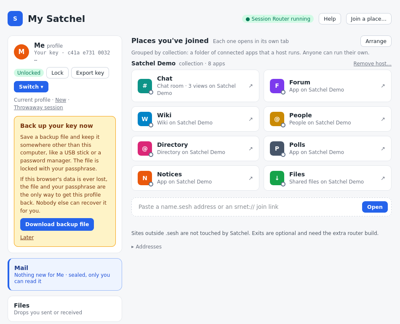This screenshot has height=324, width=400.
Task: Click the Polls card title
Action: 297,145
